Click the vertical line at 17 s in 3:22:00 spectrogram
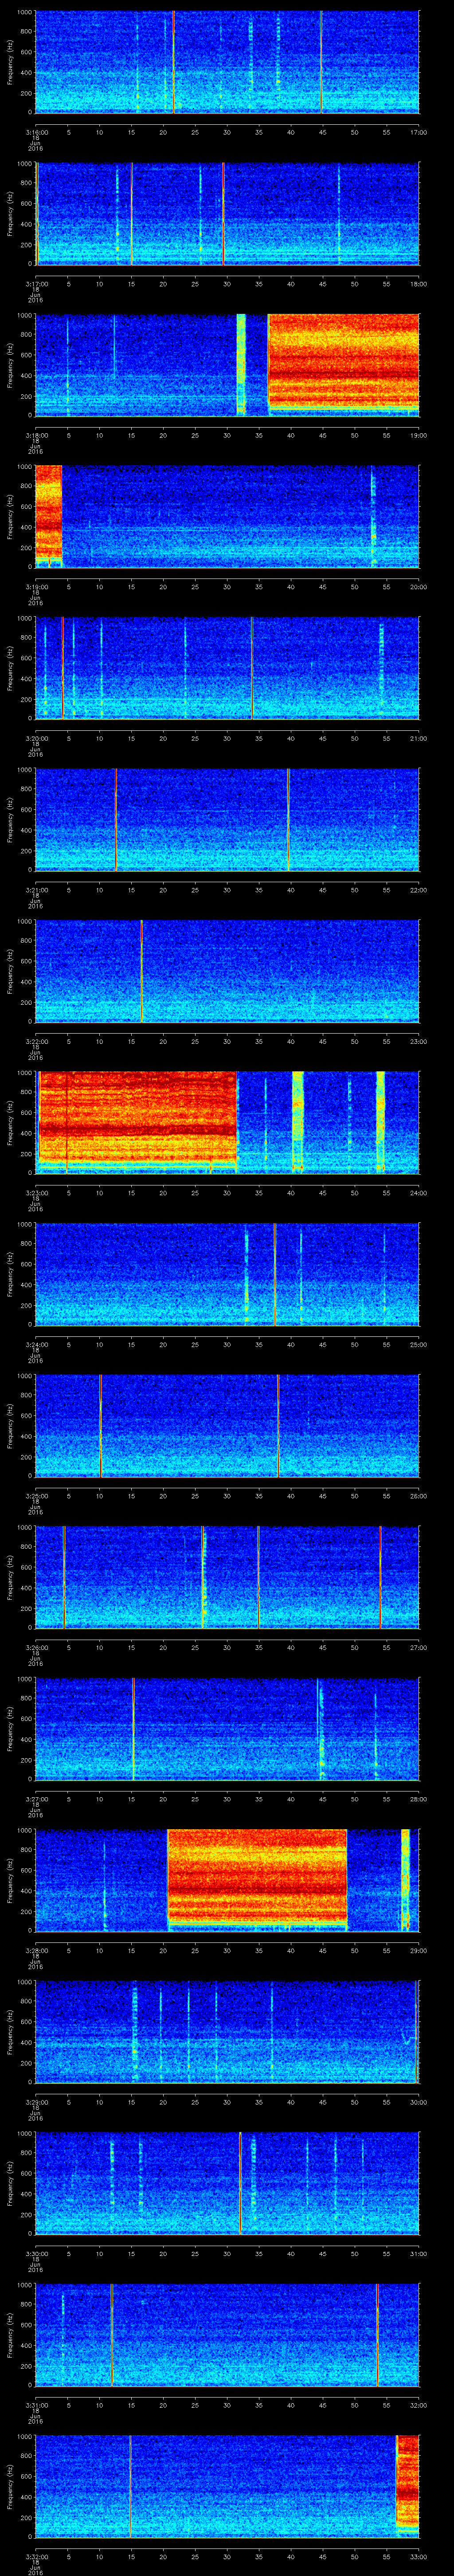 click(x=142, y=970)
